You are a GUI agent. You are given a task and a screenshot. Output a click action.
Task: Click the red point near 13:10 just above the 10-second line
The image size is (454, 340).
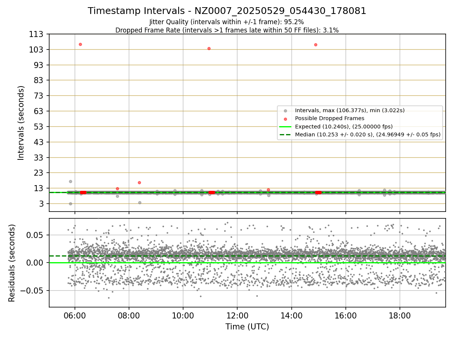coord(268,190)
